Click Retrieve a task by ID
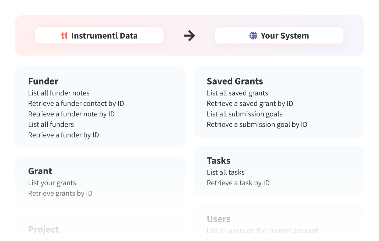This screenshot has height=241, width=379. (238, 183)
